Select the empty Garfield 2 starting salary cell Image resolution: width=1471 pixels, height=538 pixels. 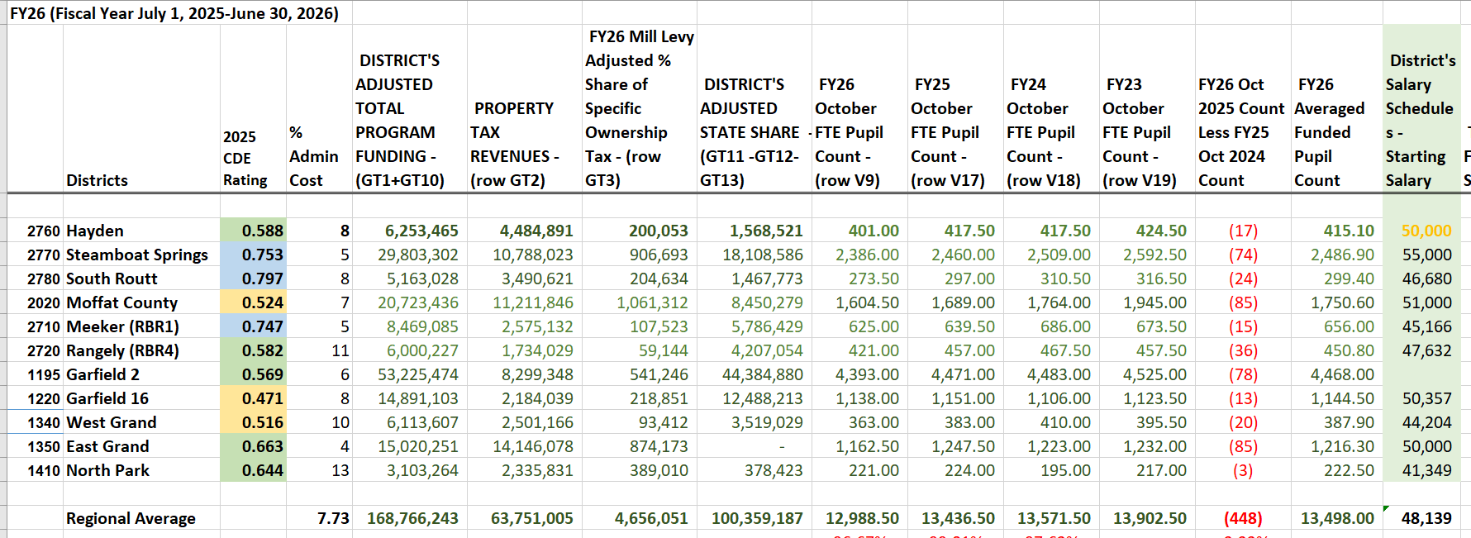coord(1421,374)
